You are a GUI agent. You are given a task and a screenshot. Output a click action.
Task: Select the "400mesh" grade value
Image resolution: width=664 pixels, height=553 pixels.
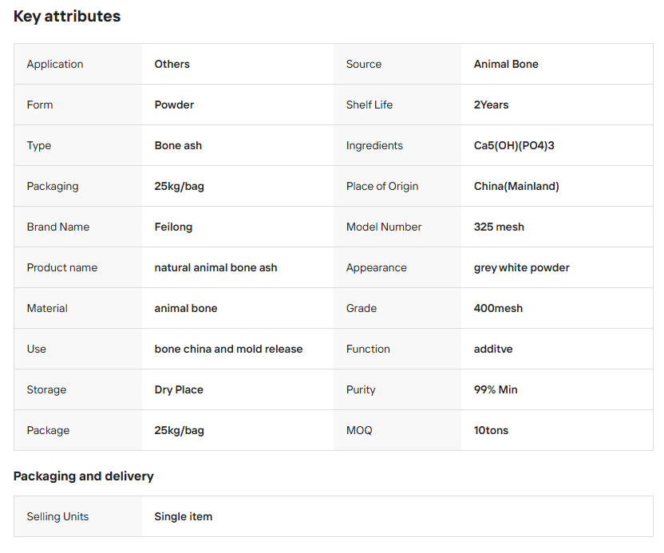pos(498,308)
